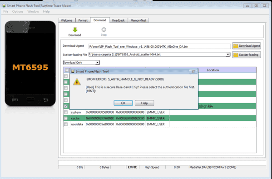Click the 0:00 elapsed time status entry
This screenshot has height=179, width=272.
pyautogui.click(x=177, y=167)
